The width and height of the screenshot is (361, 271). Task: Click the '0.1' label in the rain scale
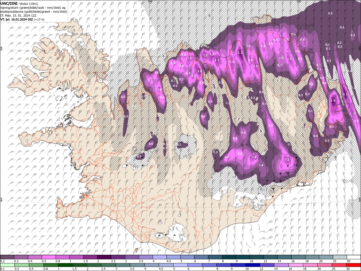(x=3, y=269)
